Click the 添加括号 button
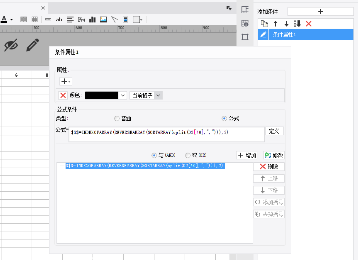The height and width of the screenshot is (260, 358). 269,202
